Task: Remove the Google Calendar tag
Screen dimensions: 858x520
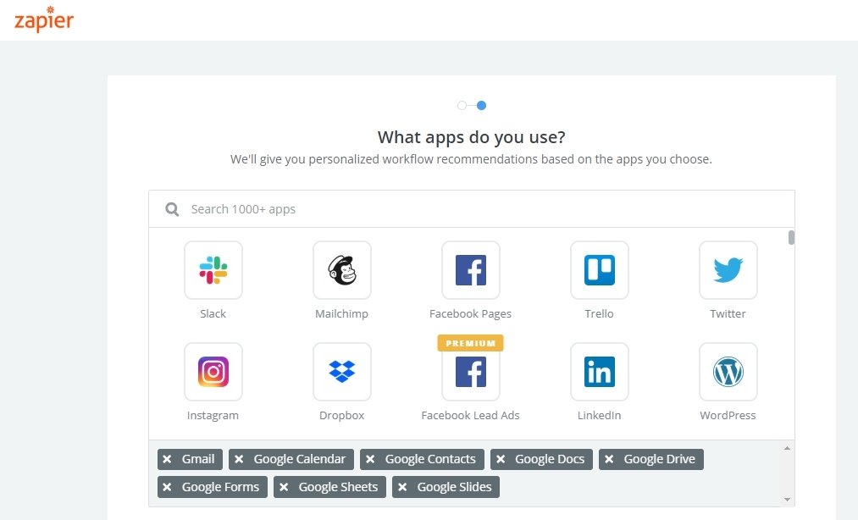Action: click(239, 459)
